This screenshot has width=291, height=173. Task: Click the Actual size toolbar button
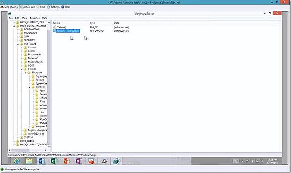tap(27, 7)
